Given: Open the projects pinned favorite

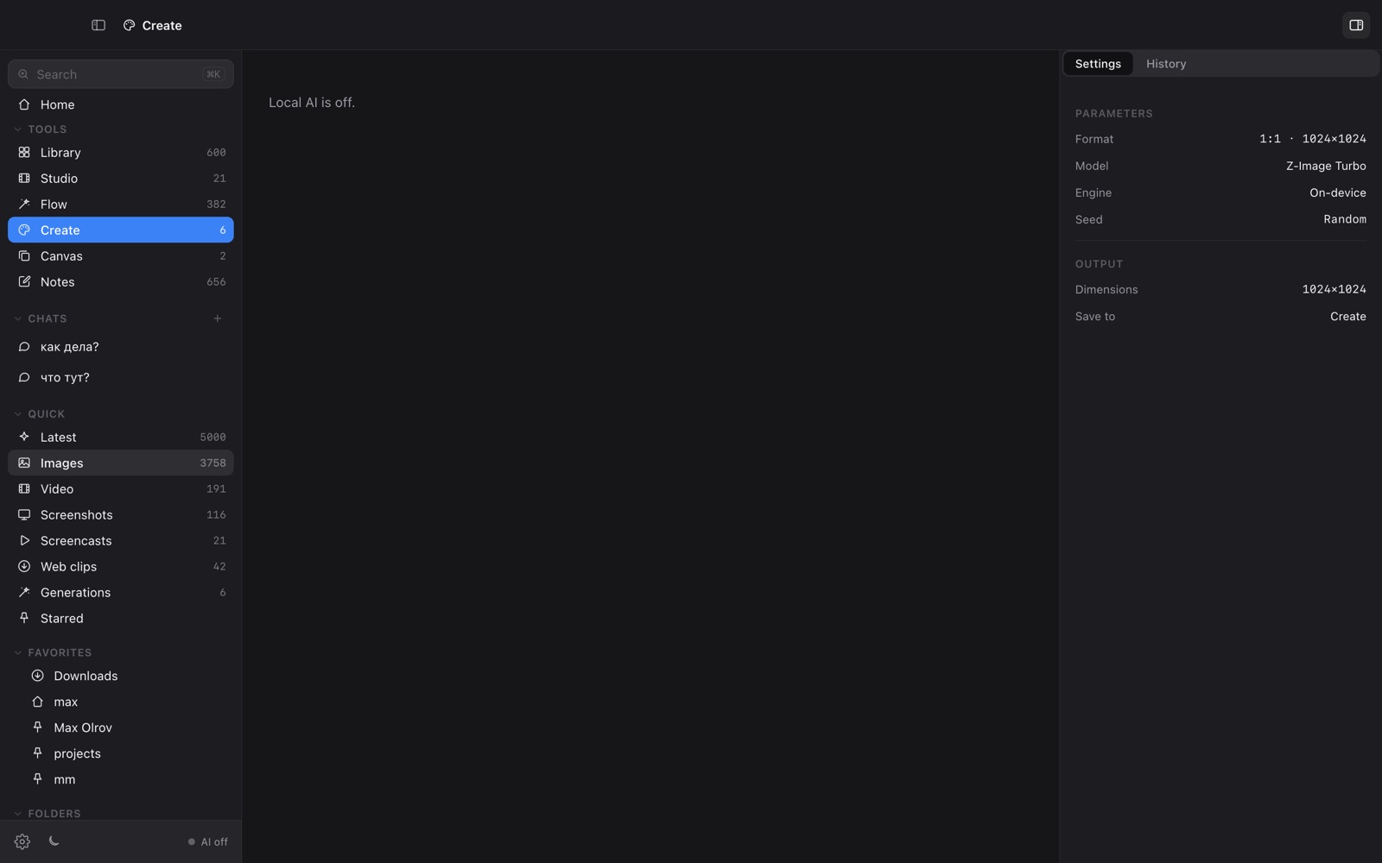Looking at the screenshot, I should click(121, 753).
